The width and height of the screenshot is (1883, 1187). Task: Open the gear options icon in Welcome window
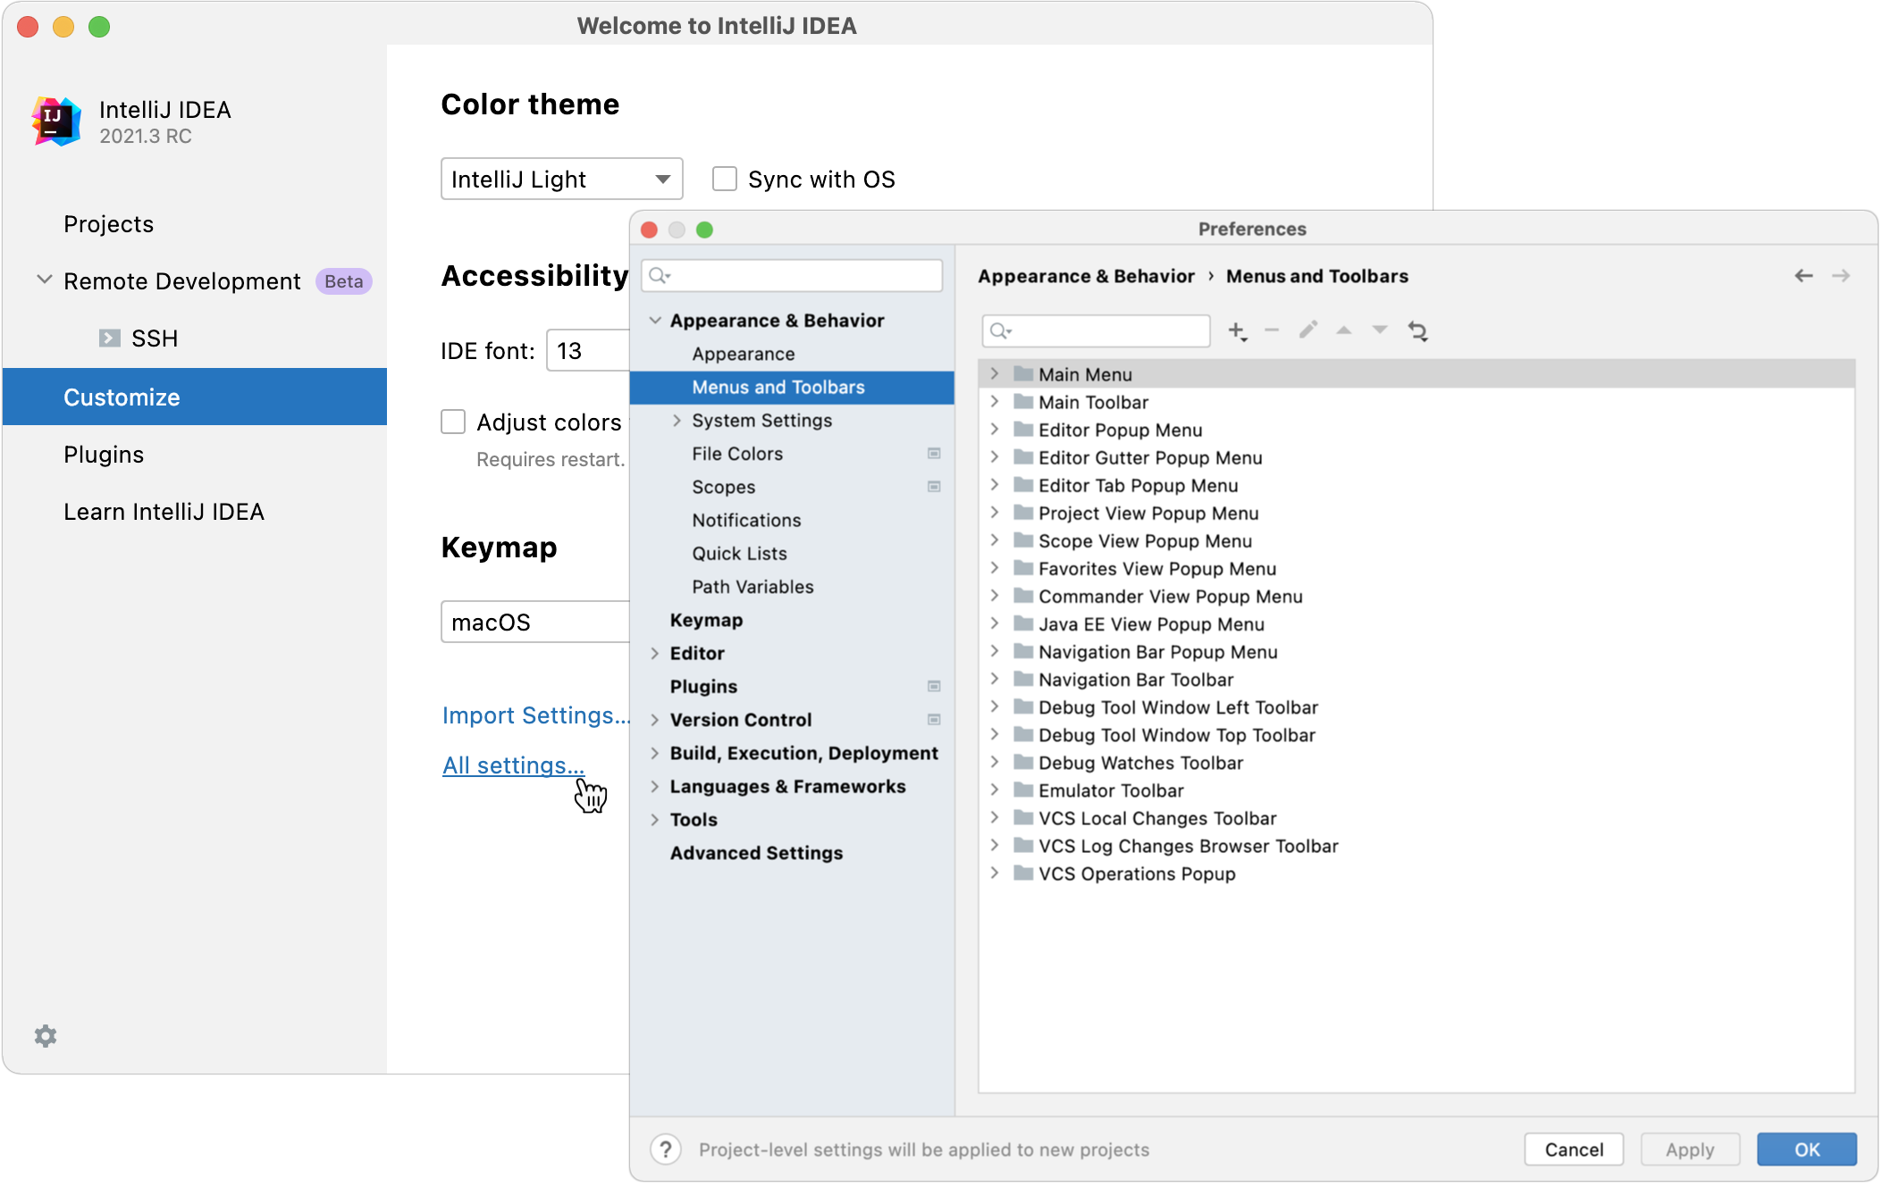pos(46,1036)
